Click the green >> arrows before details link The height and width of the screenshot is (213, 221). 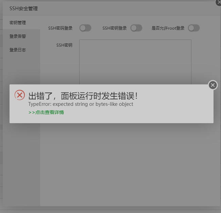[x=32, y=112]
